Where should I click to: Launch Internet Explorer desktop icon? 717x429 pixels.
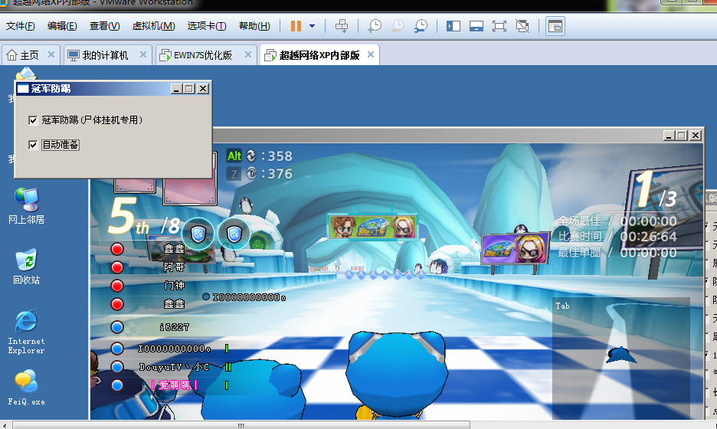coord(27,332)
